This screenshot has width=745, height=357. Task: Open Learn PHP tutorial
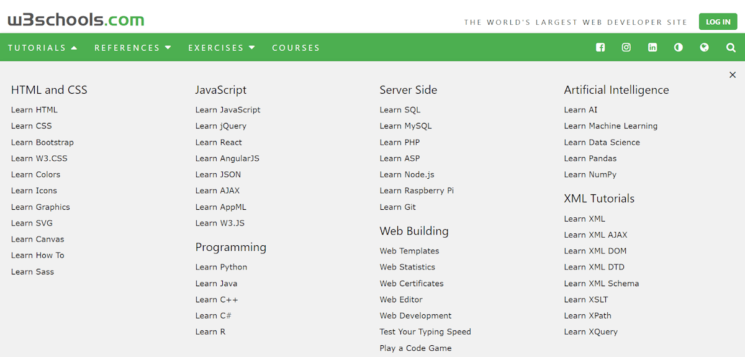(400, 142)
